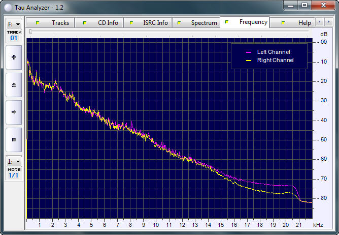Click the Tau Analyzer title bar icon
339x235 pixels.
[x=9, y=8]
